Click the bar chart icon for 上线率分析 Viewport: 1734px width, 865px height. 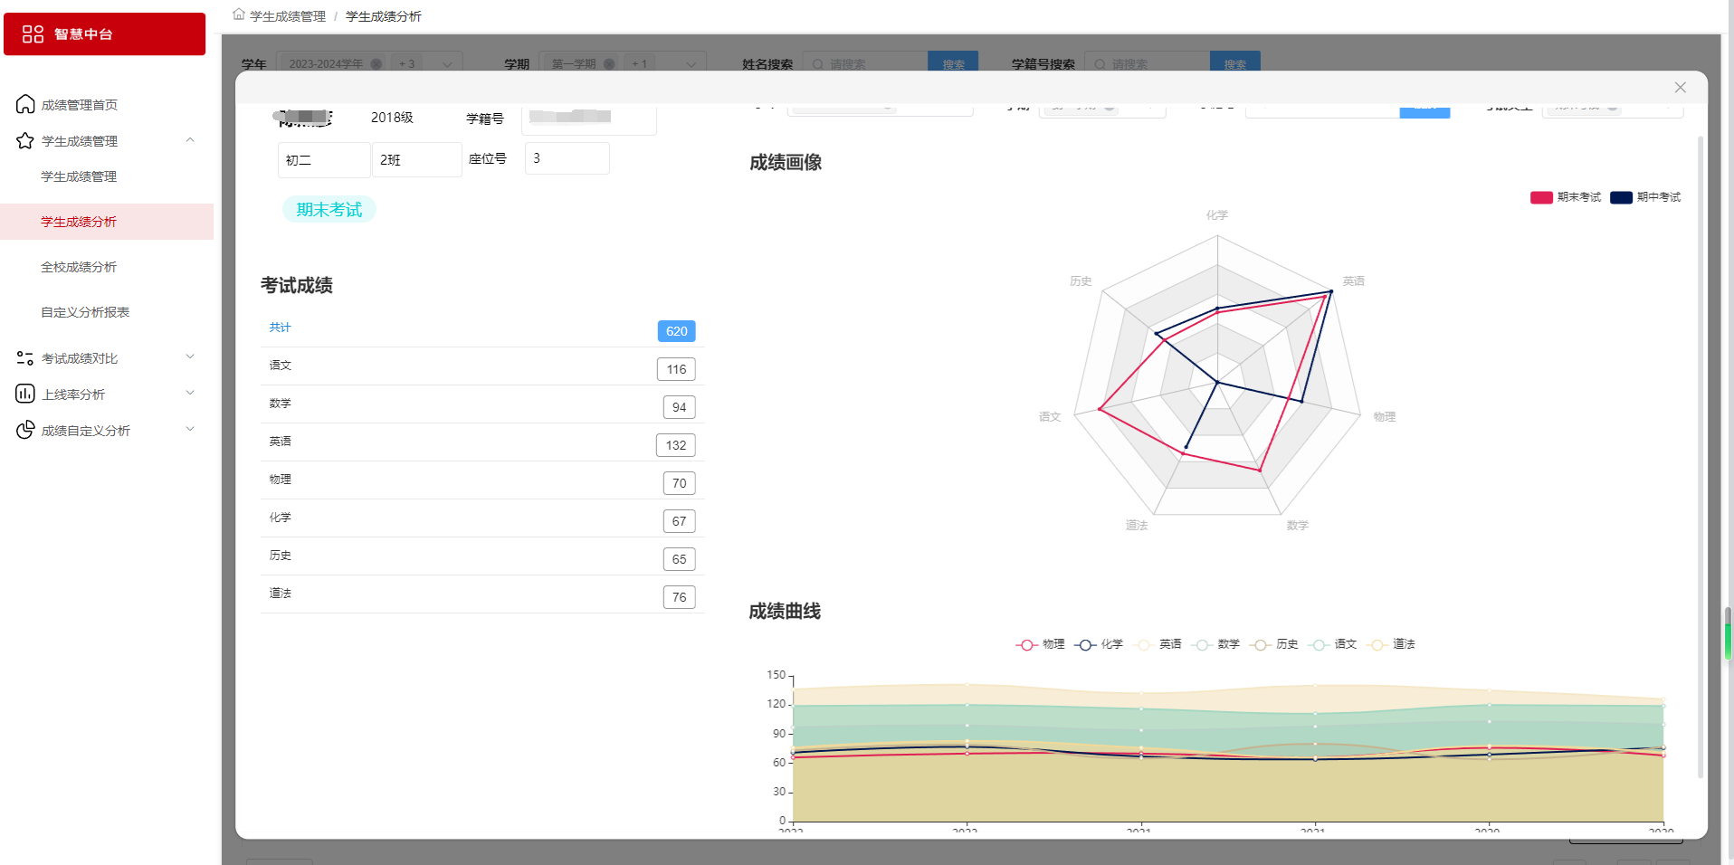coord(24,393)
